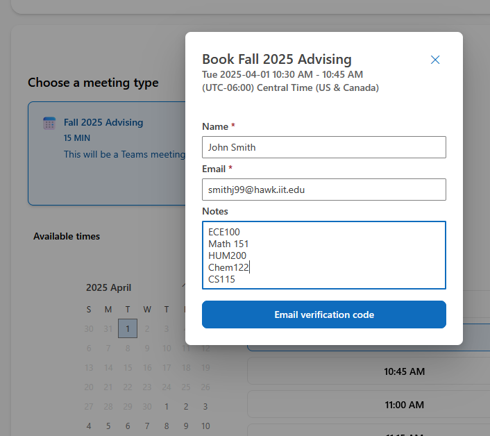Pick May 3 in the calendar grid
This screenshot has width=490, height=436.
click(205, 406)
